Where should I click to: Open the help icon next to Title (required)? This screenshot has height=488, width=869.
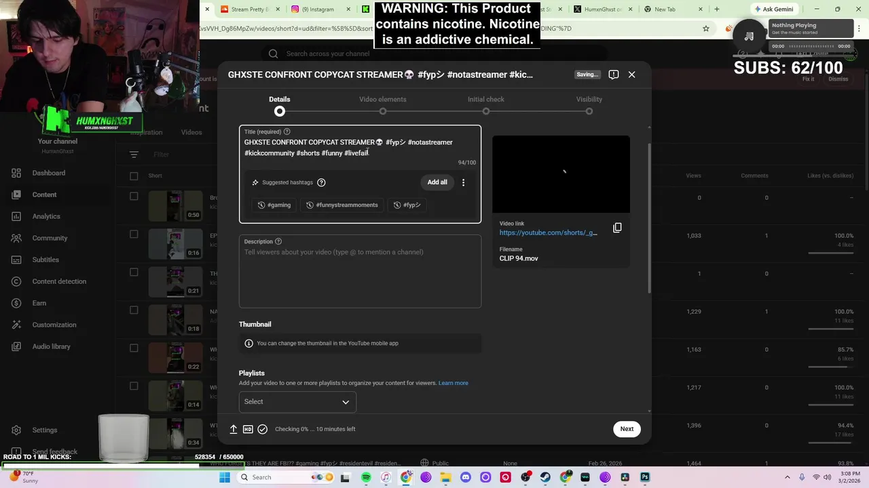pos(286,131)
